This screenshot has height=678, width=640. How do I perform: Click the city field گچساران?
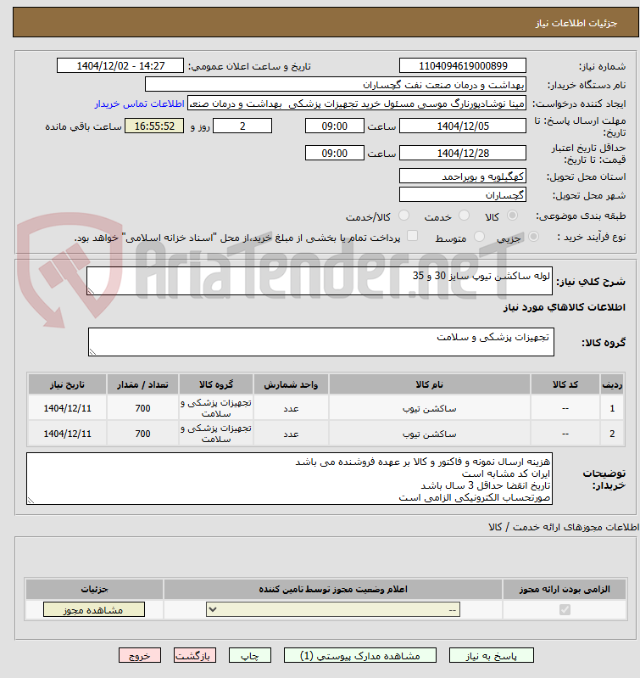pos(463,195)
